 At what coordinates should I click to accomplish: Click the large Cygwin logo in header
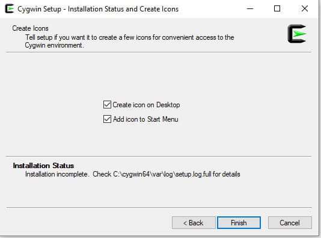click(297, 34)
